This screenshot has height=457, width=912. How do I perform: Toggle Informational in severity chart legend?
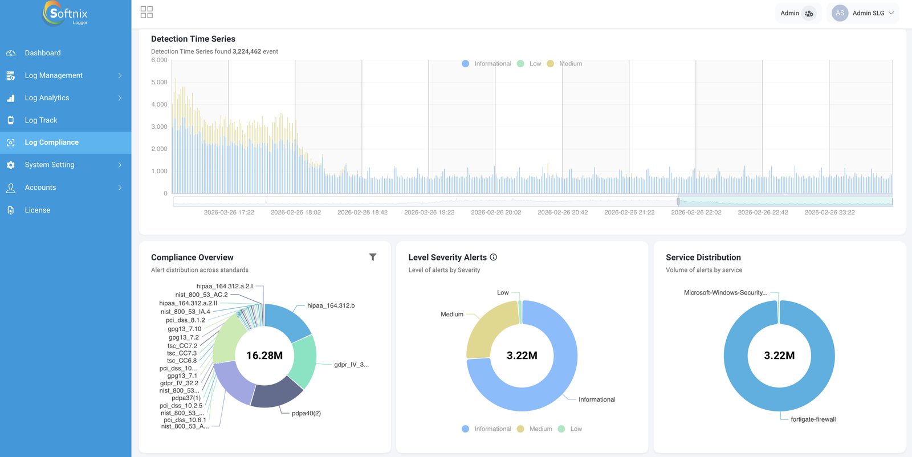tap(486, 429)
